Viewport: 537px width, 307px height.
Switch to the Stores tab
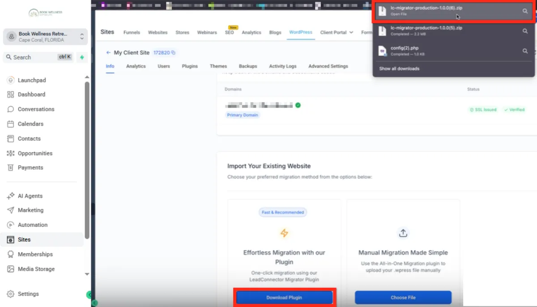tap(182, 33)
